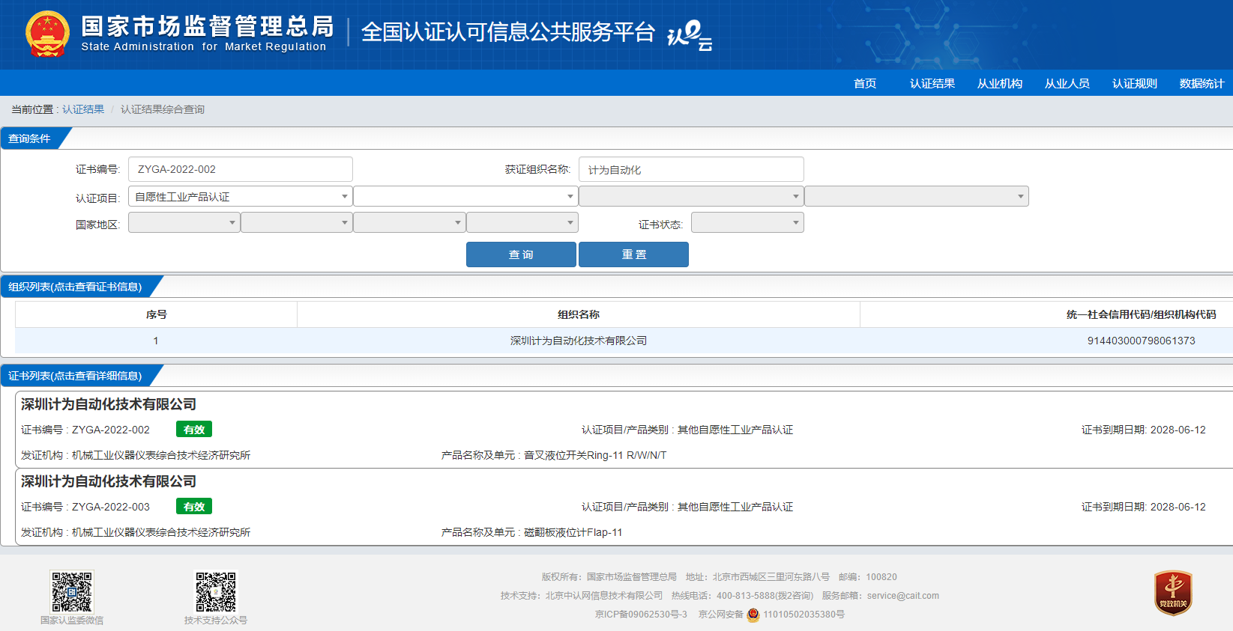Click the police shield icon beside 京公网安备
The height and width of the screenshot is (631, 1233).
click(753, 615)
